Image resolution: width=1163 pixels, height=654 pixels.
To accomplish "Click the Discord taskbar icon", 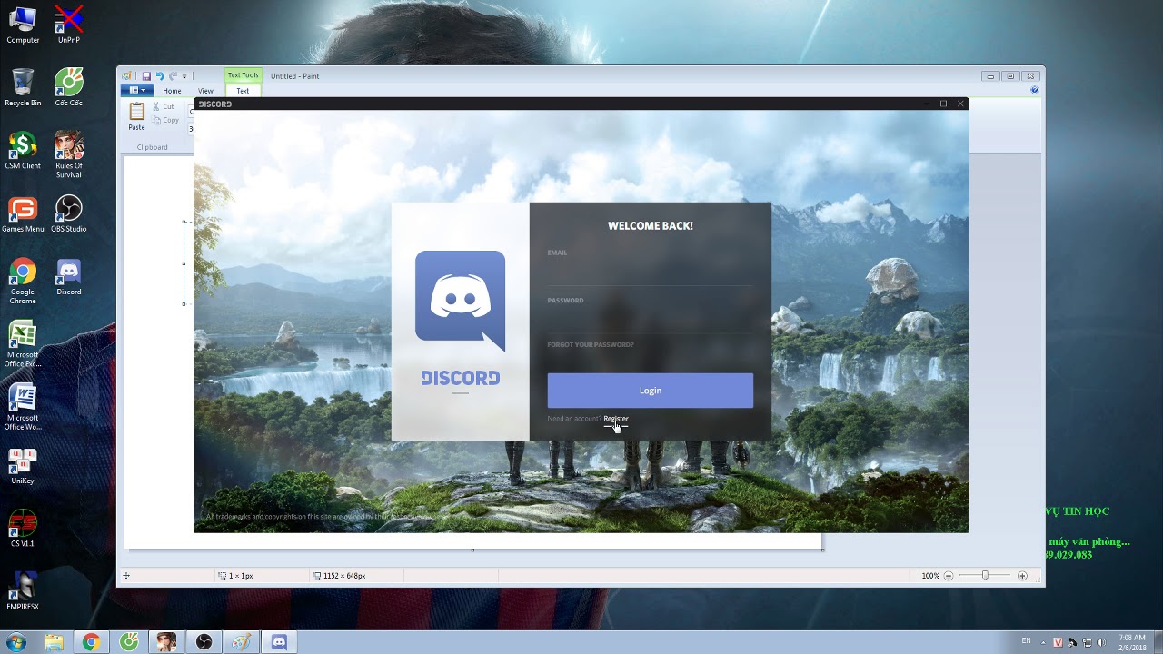I will click(279, 642).
